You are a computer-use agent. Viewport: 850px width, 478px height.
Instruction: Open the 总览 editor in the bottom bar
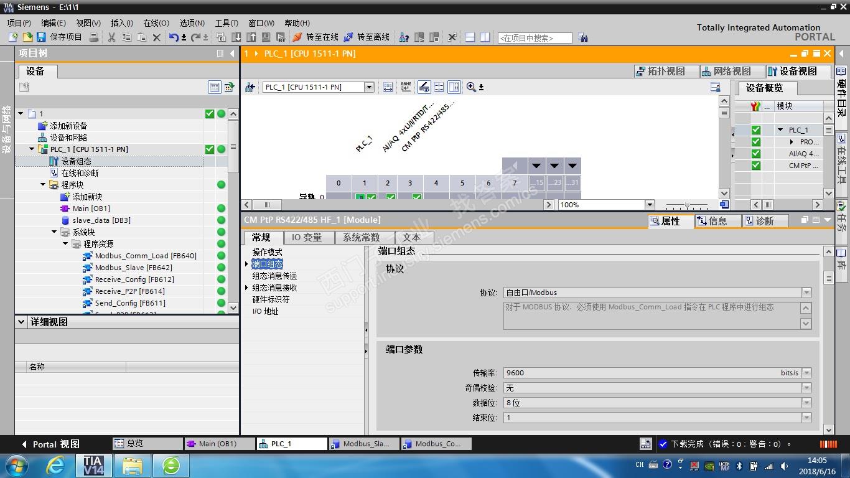pos(148,444)
